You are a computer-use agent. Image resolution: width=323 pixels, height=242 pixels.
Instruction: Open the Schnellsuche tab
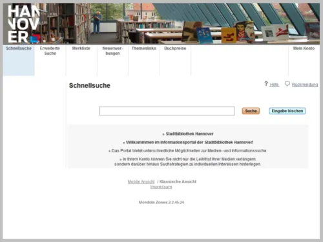pyautogui.click(x=19, y=48)
